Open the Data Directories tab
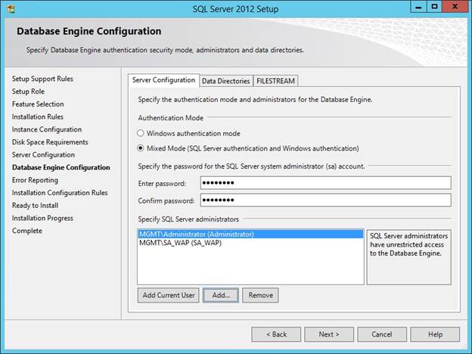Image resolution: width=472 pixels, height=354 pixels. click(225, 81)
